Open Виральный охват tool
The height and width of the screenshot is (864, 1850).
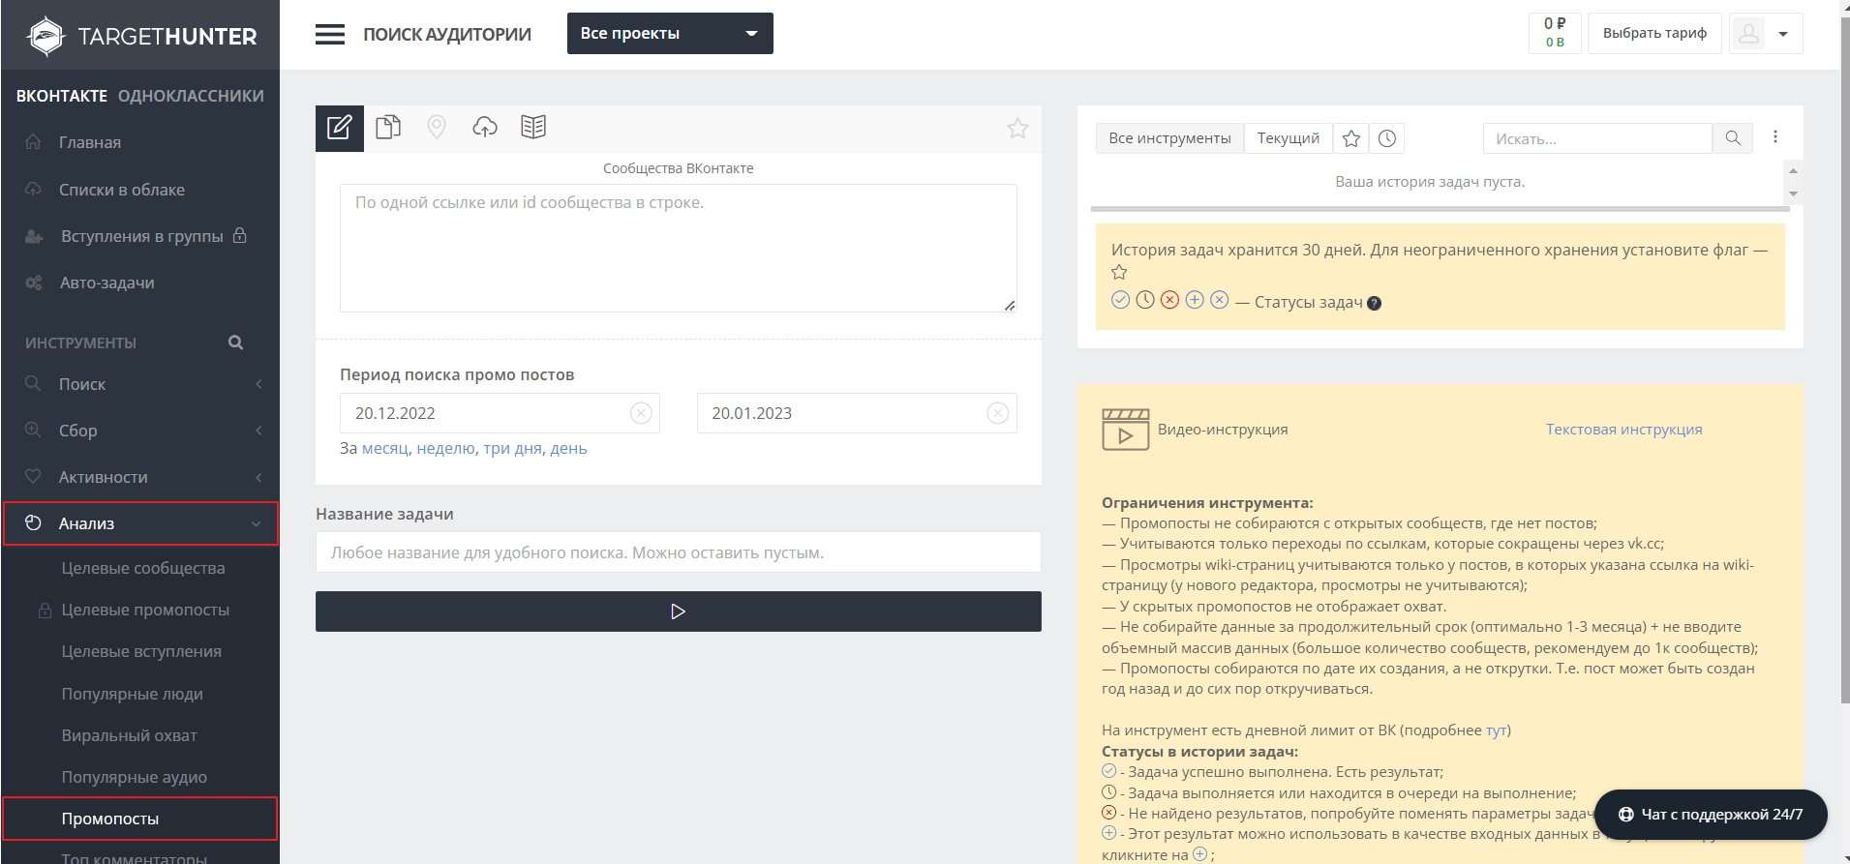point(130,735)
